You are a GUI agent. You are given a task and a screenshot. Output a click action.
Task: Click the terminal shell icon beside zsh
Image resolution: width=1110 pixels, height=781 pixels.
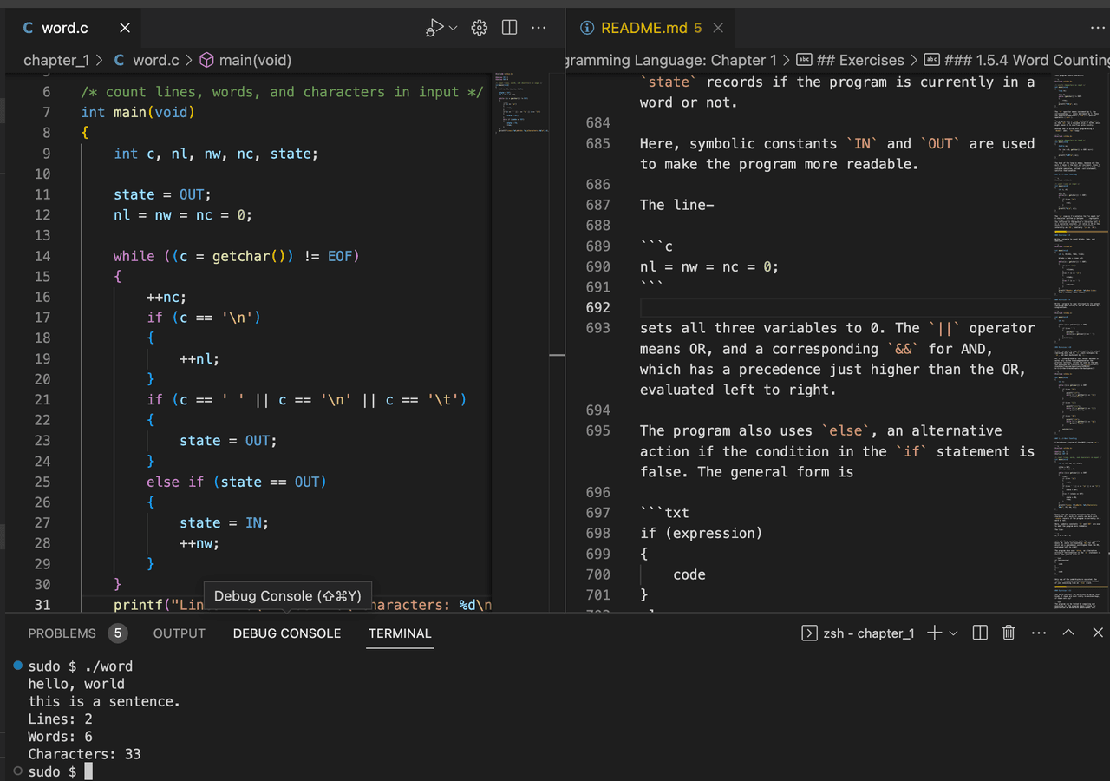tap(809, 633)
